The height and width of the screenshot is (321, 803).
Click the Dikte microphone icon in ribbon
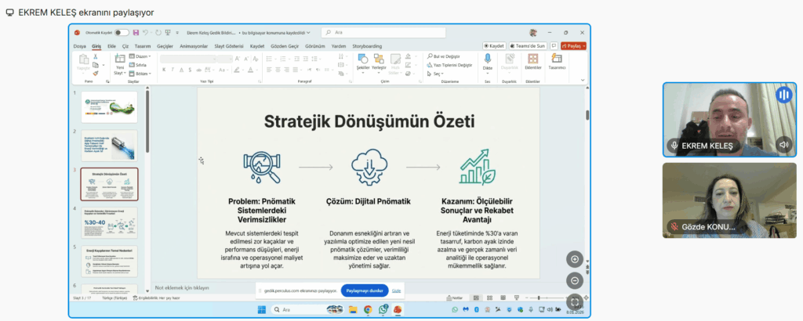488,61
